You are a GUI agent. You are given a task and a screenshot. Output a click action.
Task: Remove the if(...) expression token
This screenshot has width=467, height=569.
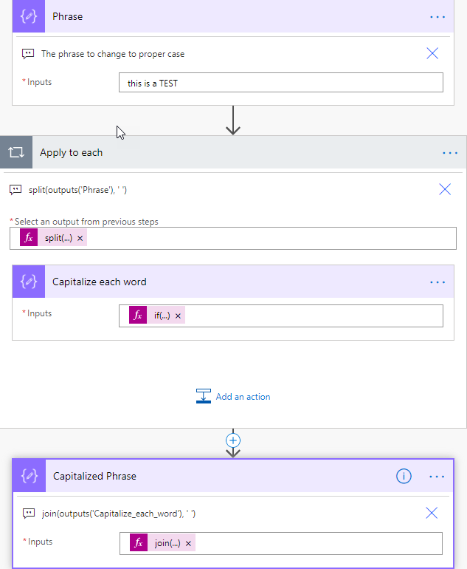point(178,316)
